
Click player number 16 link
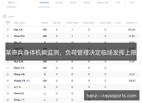[x=8, y=100]
